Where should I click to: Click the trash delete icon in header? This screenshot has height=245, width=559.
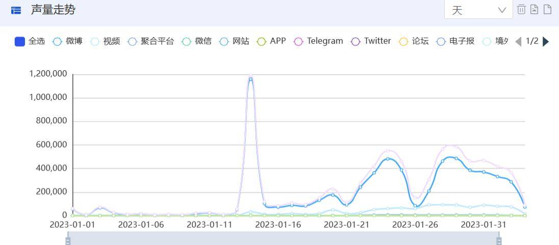pos(521,10)
